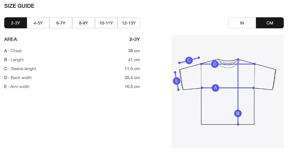Screen dimensions: 288x153
Task: Select the A · Chest measurement row
Action: 72,51
